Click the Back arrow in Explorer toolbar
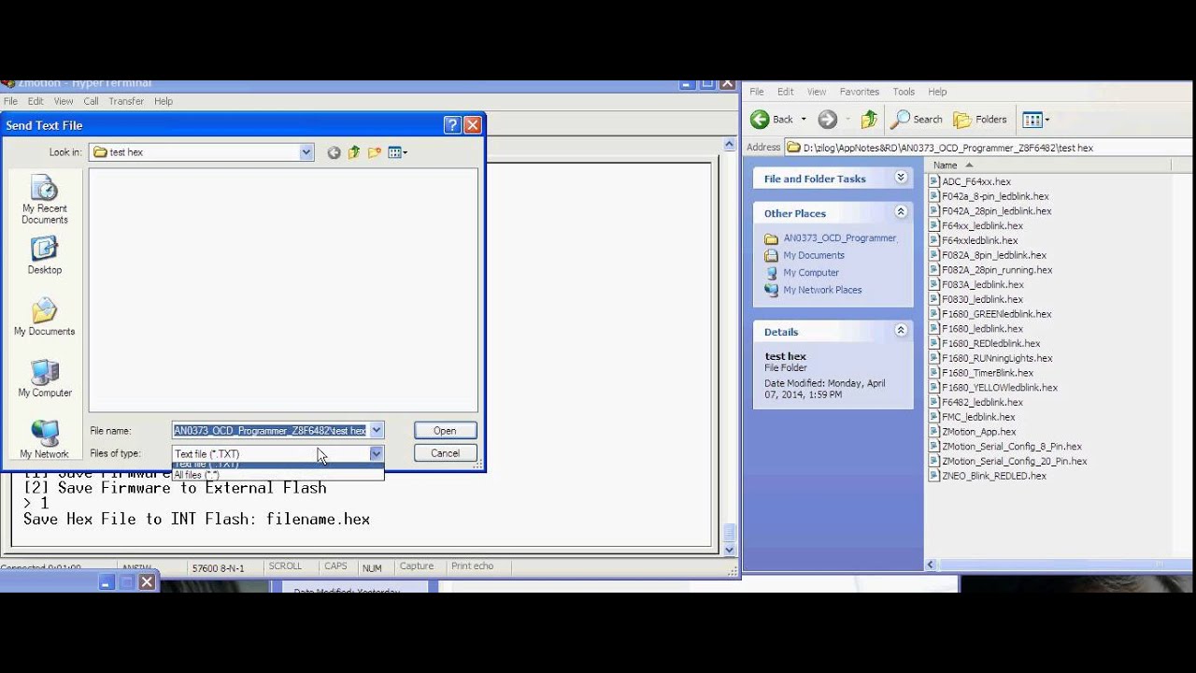Viewport: 1196px width, 673px height. tap(772, 120)
